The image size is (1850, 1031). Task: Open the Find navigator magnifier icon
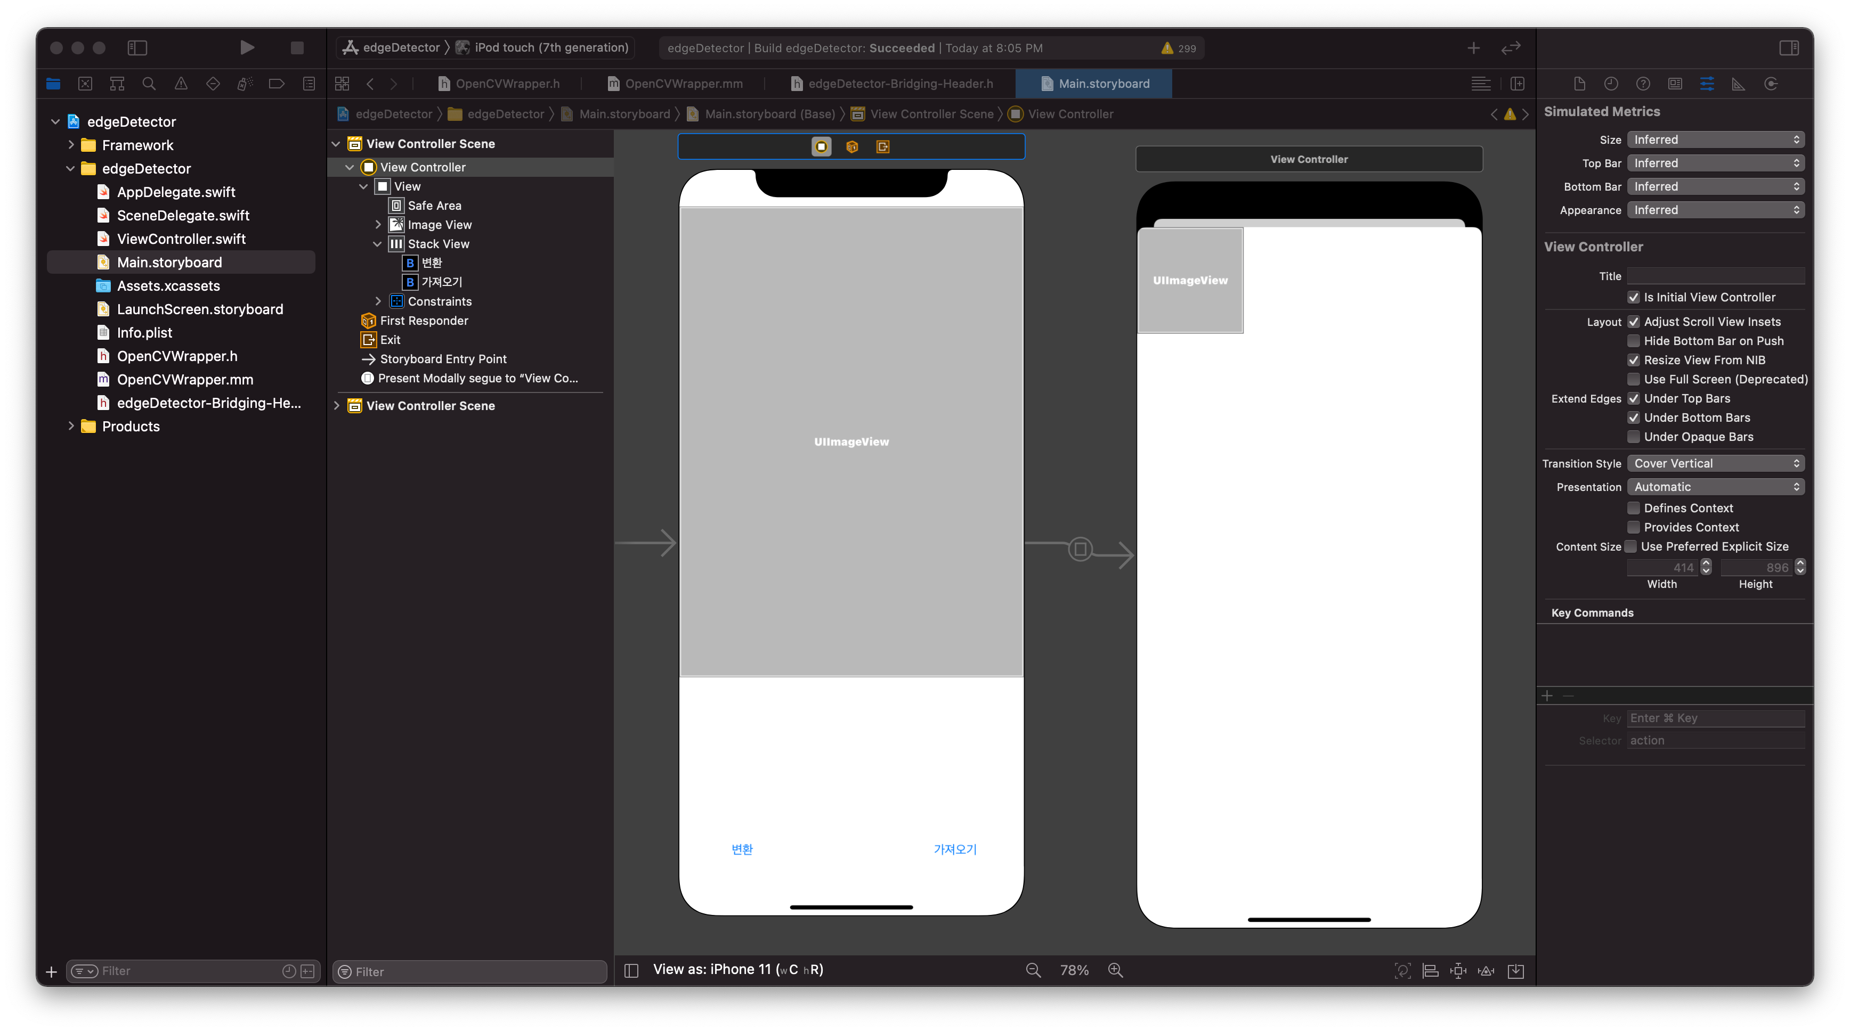[149, 83]
